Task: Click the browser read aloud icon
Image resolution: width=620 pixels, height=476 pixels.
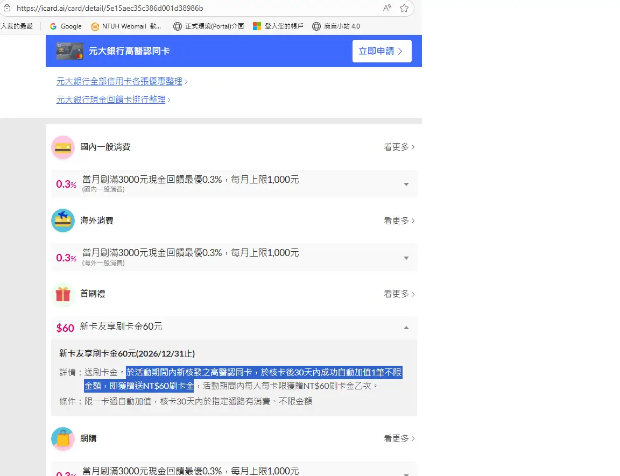Action: (x=387, y=8)
